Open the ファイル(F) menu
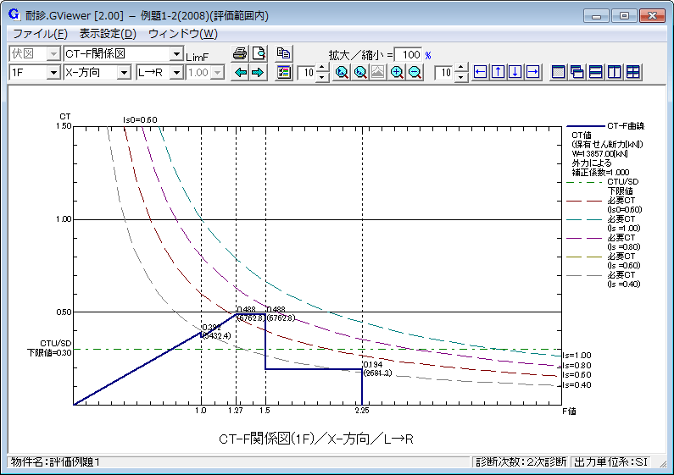Viewport: 674px width, 475px height. (40, 34)
